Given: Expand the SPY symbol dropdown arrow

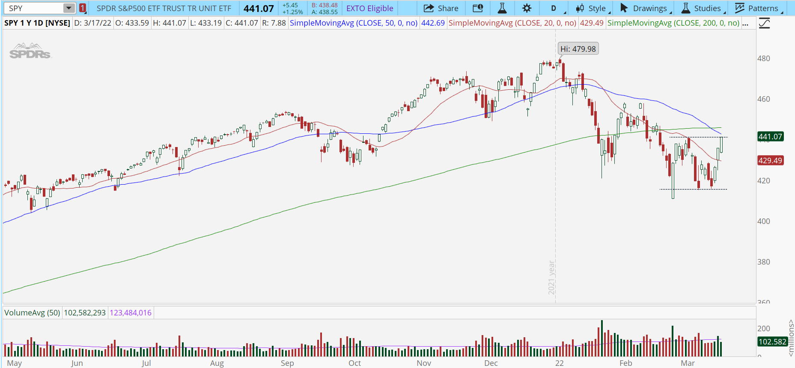Looking at the screenshot, I should click(x=69, y=8).
